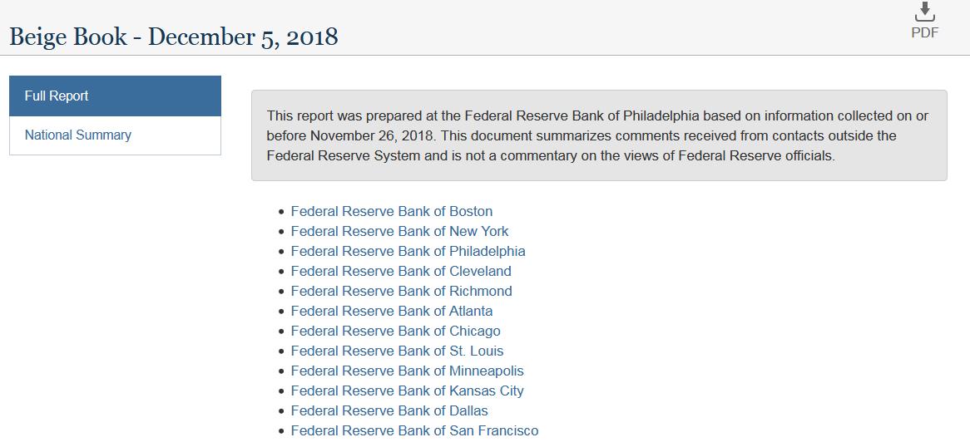Image resolution: width=970 pixels, height=447 pixels.
Task: Click bullet beside Federal Reserve Bank of Boston
Action: click(281, 212)
